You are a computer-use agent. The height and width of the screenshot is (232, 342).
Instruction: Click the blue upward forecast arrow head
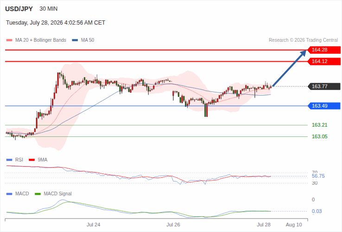[303, 53]
